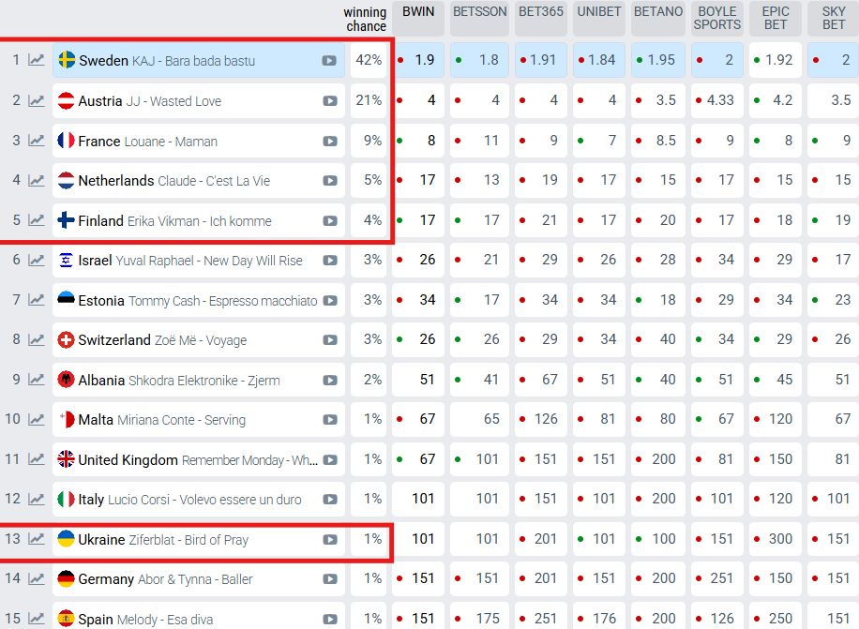859x629 pixels.
Task: Play France's Maman video clip
Action: point(330,142)
